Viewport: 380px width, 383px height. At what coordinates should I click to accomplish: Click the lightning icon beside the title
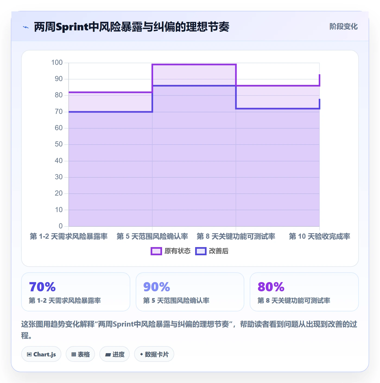coord(26,27)
